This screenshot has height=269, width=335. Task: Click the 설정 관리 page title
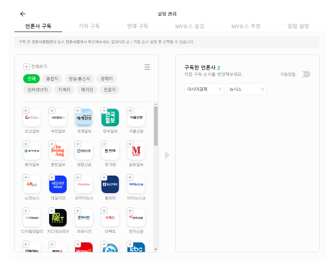pyautogui.click(x=167, y=14)
